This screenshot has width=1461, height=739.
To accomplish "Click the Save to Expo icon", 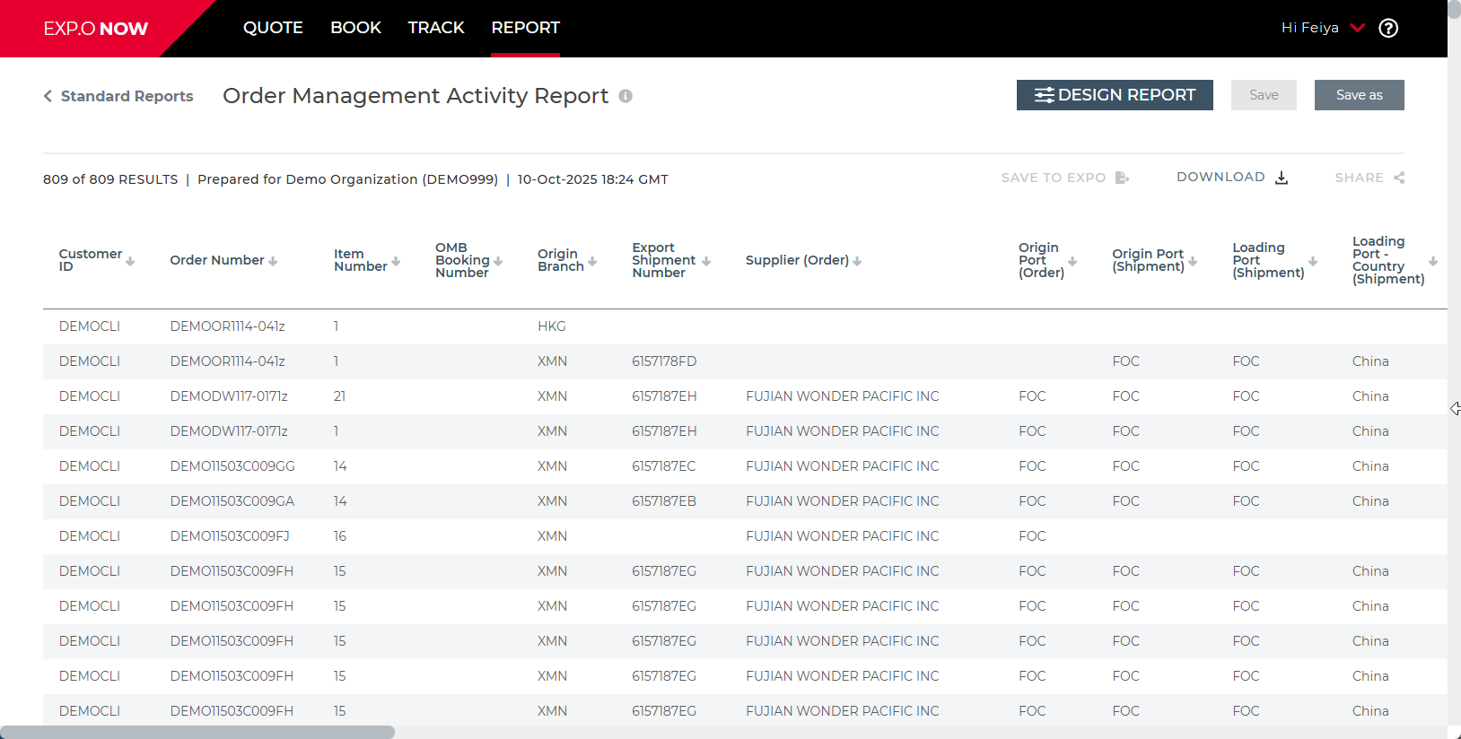I will click(1122, 178).
